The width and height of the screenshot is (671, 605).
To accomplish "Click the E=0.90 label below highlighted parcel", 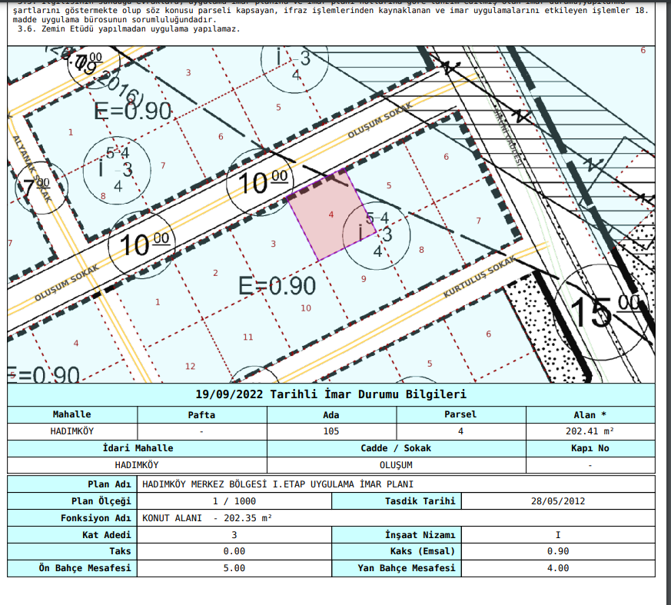I will (277, 287).
